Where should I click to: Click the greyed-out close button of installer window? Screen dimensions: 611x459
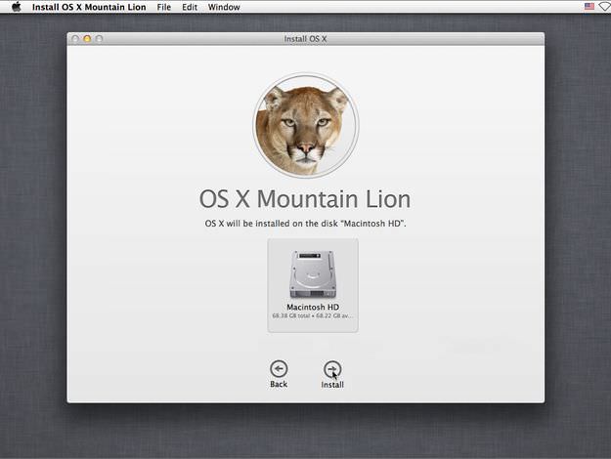point(75,39)
